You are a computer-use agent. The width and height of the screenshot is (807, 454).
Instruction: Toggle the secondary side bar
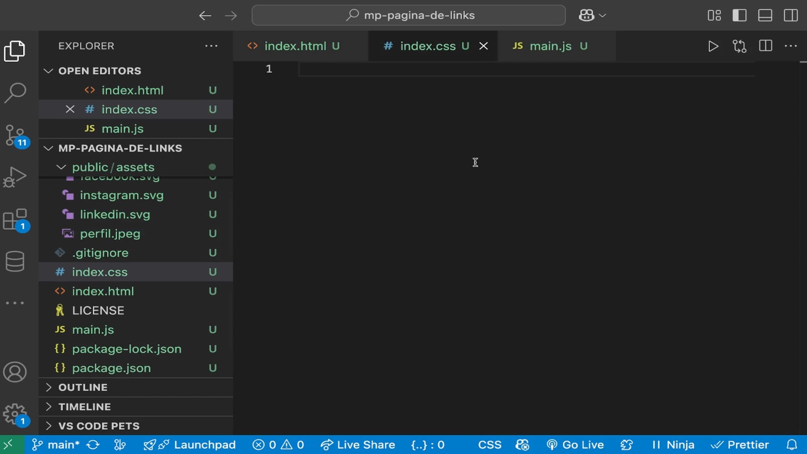click(x=791, y=16)
